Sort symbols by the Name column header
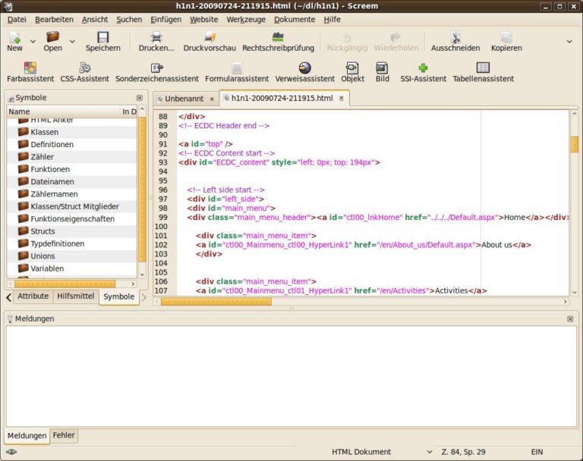 click(x=63, y=111)
